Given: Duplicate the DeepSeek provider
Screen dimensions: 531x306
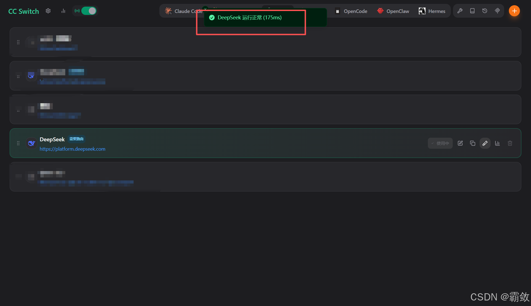Looking at the screenshot, I should coord(473,143).
